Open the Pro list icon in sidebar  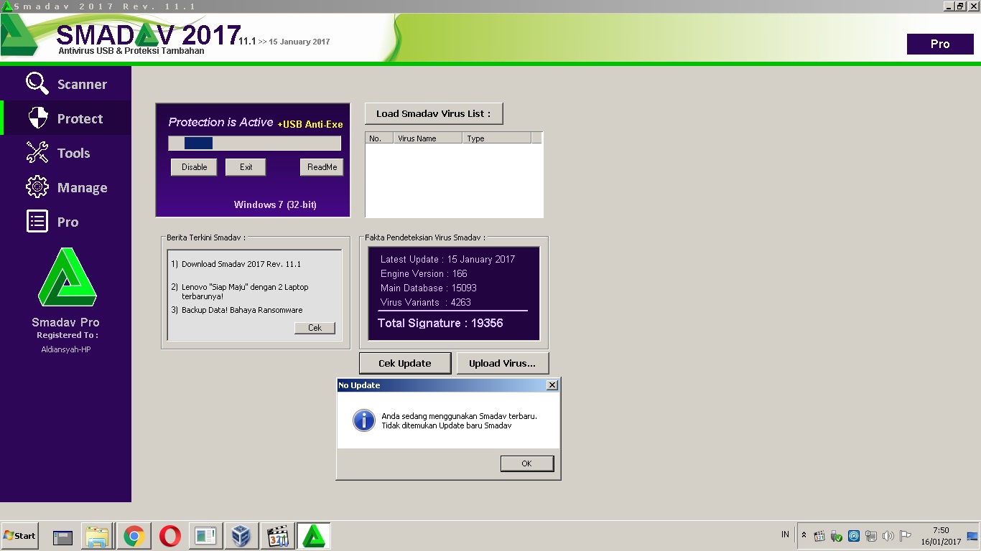[37, 221]
